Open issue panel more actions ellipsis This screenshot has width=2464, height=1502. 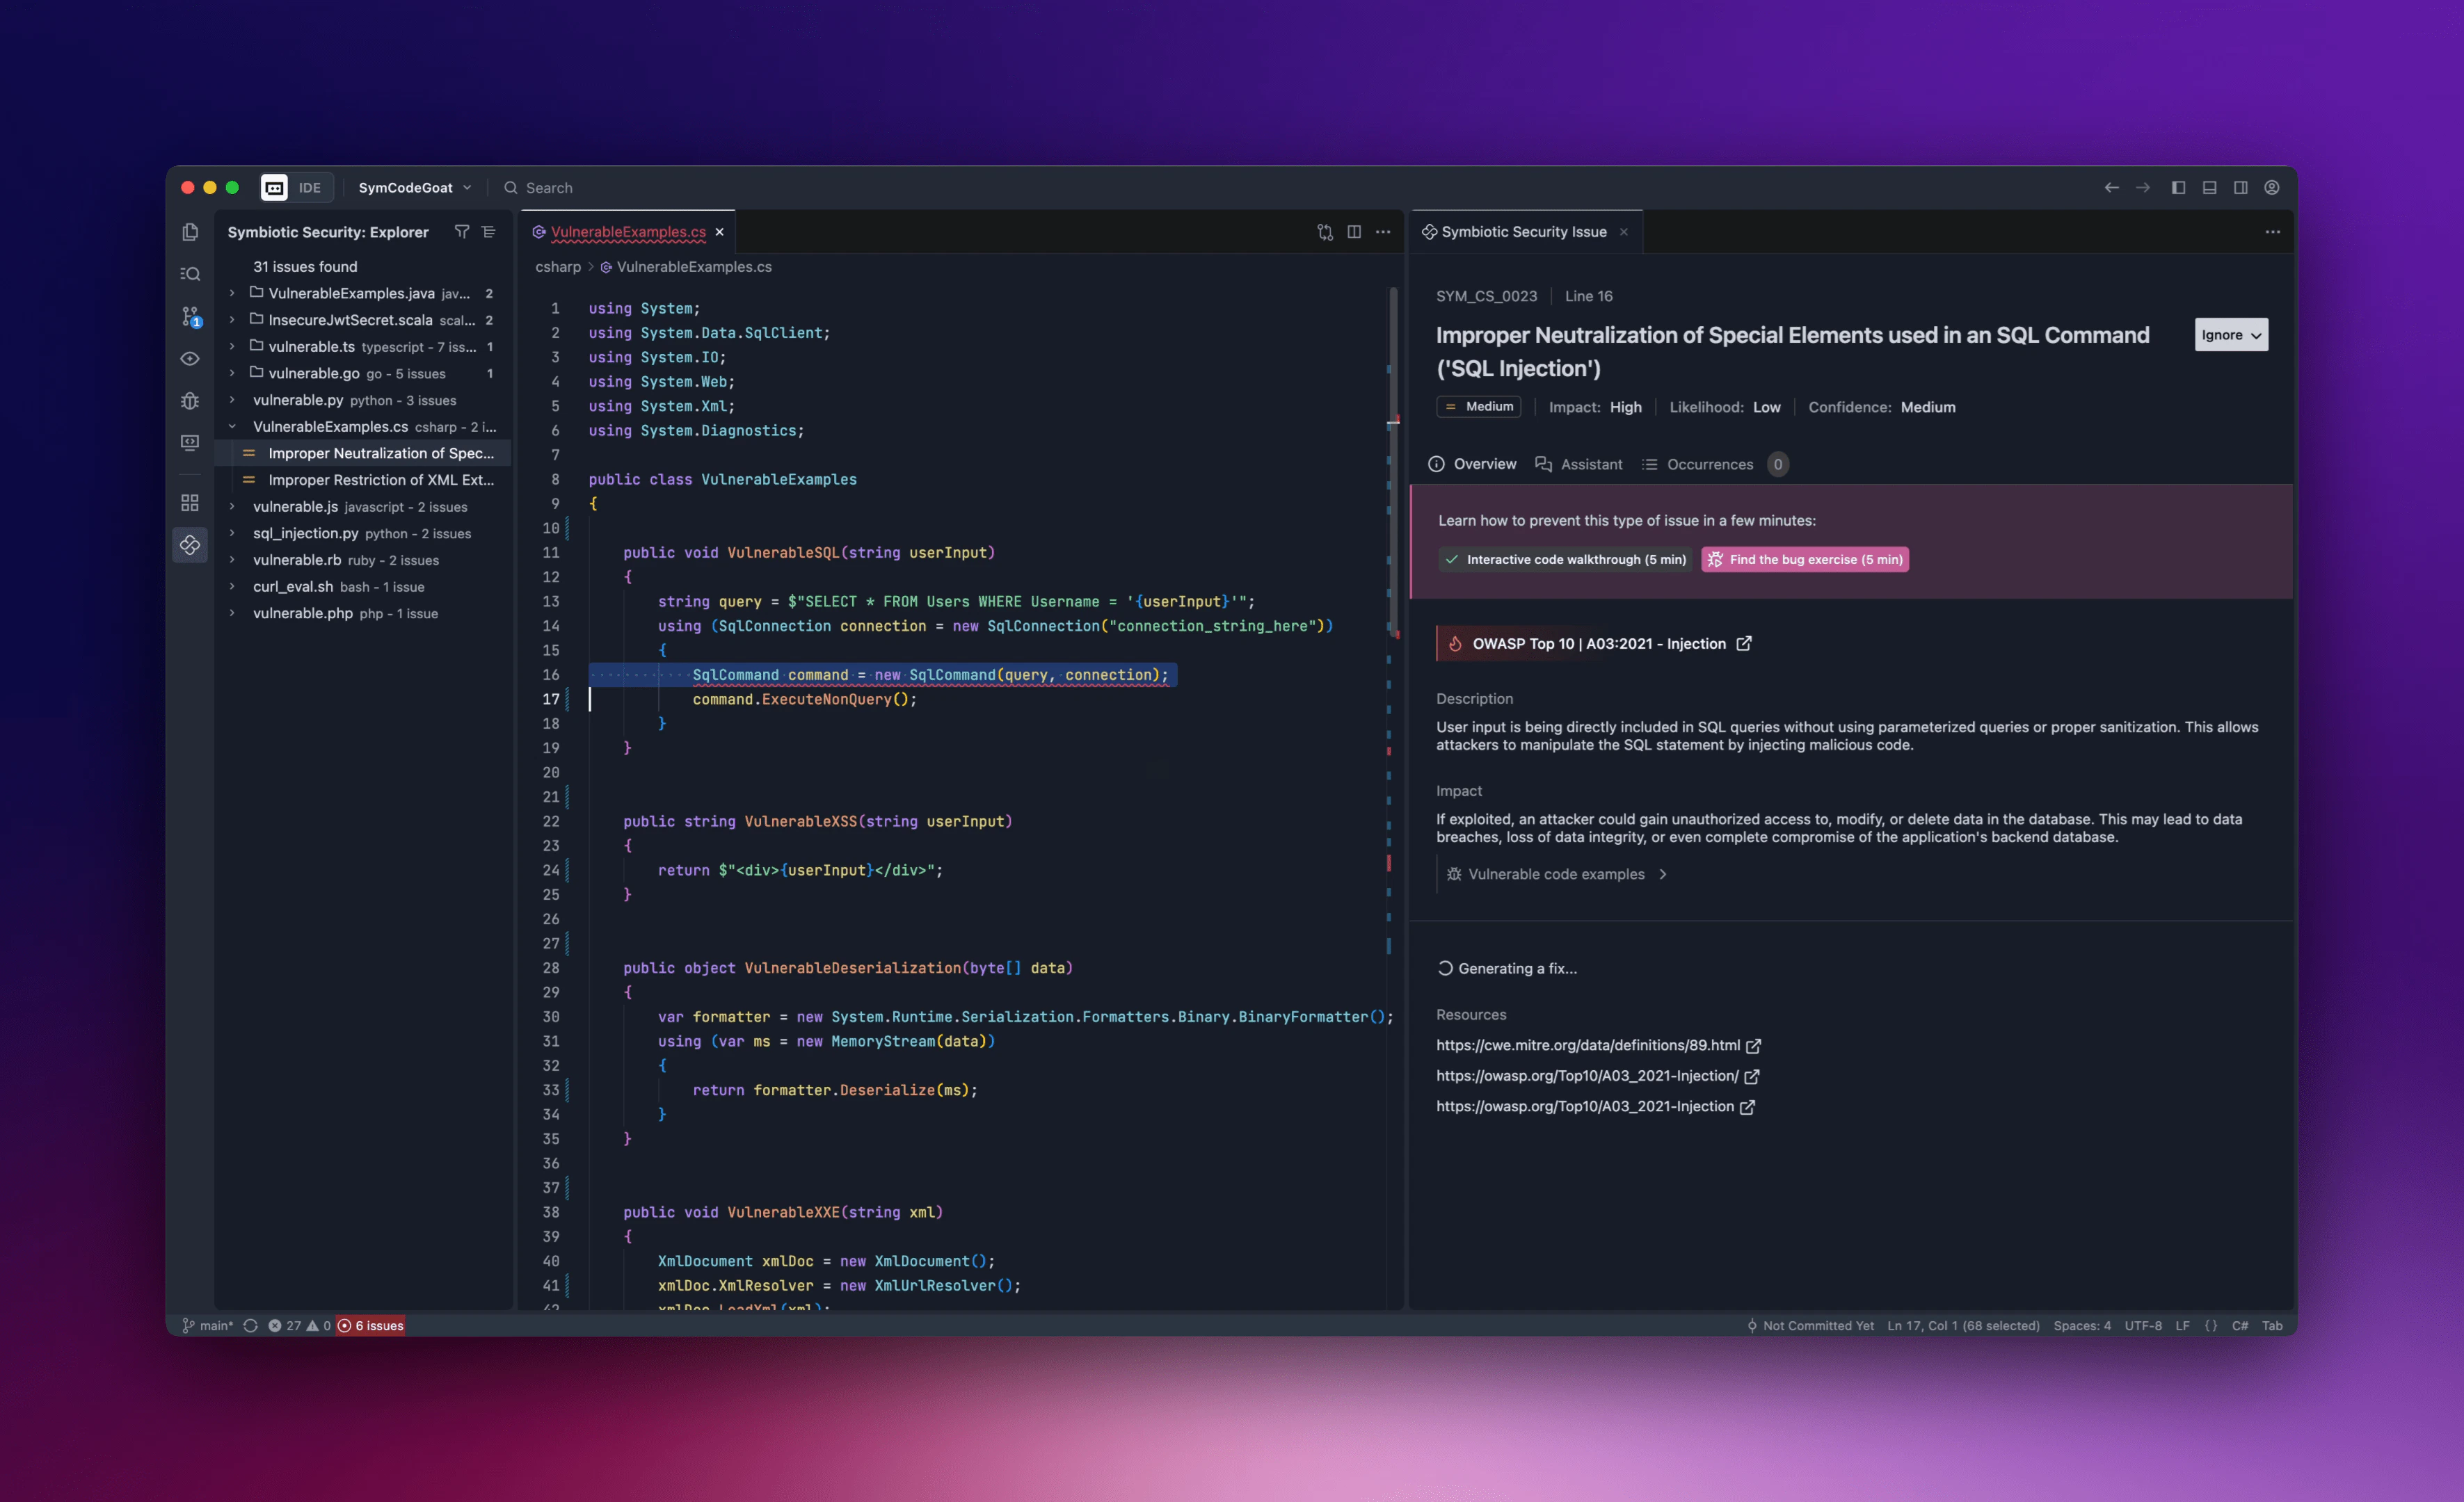coord(2272,232)
